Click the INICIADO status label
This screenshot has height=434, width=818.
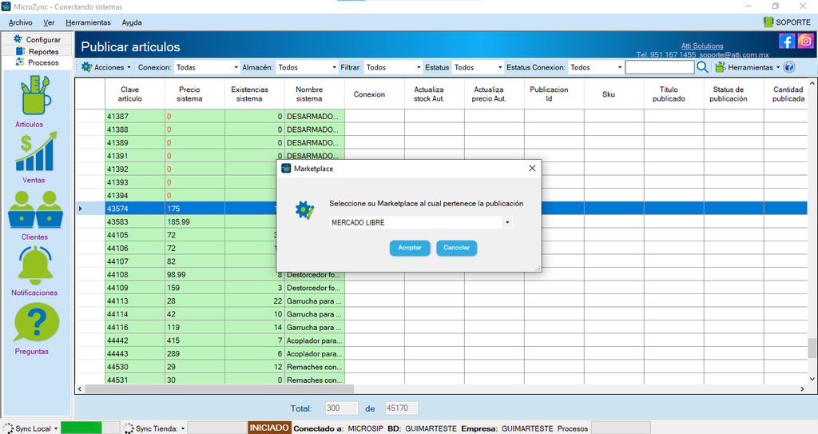268,428
